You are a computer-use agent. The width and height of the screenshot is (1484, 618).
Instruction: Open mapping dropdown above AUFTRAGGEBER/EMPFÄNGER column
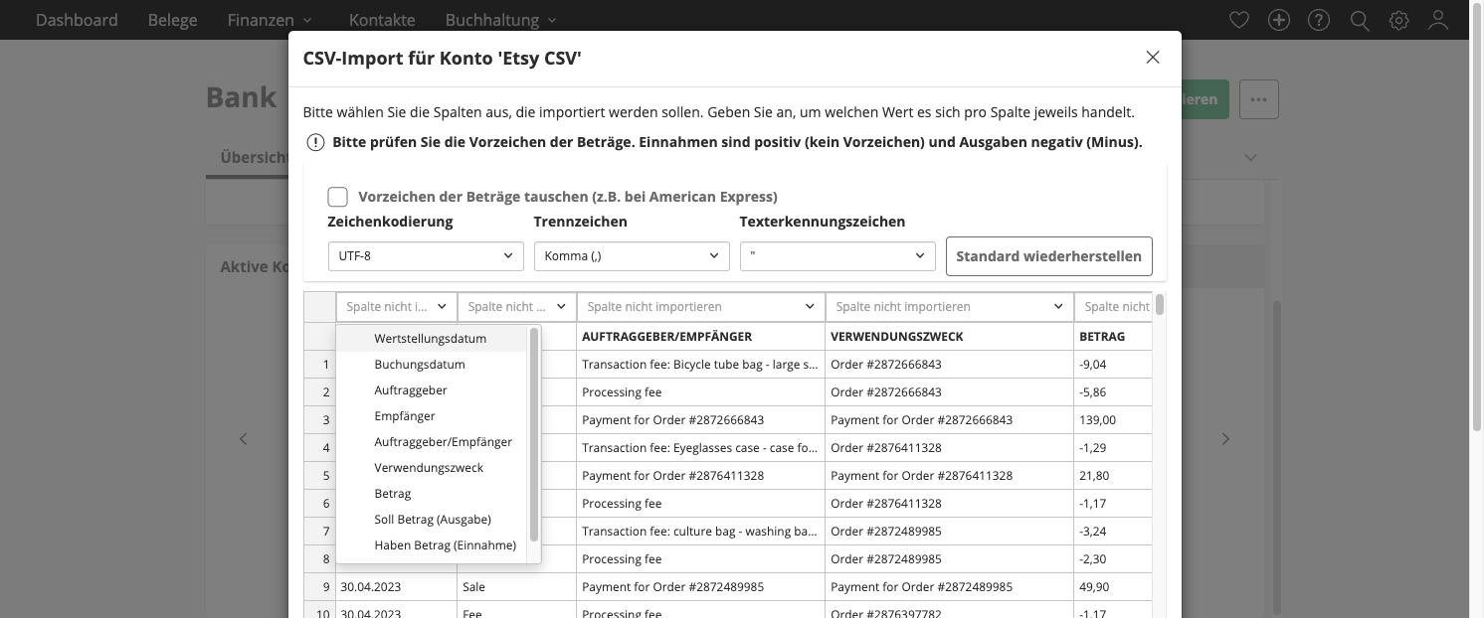click(x=701, y=307)
